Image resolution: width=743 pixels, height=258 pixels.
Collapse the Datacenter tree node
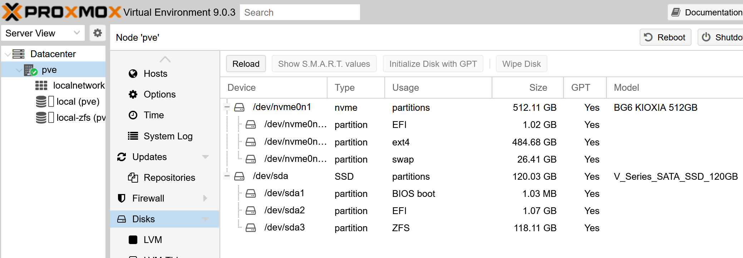tap(7, 54)
